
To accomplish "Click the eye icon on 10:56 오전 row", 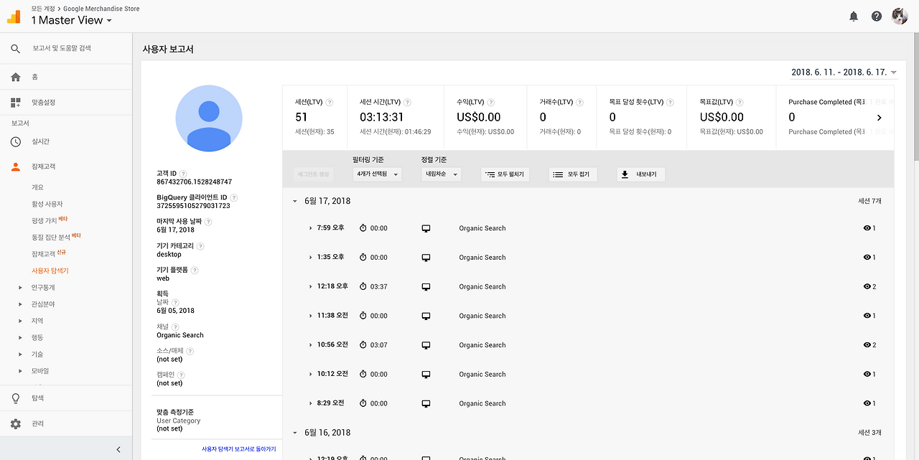I will click(867, 345).
